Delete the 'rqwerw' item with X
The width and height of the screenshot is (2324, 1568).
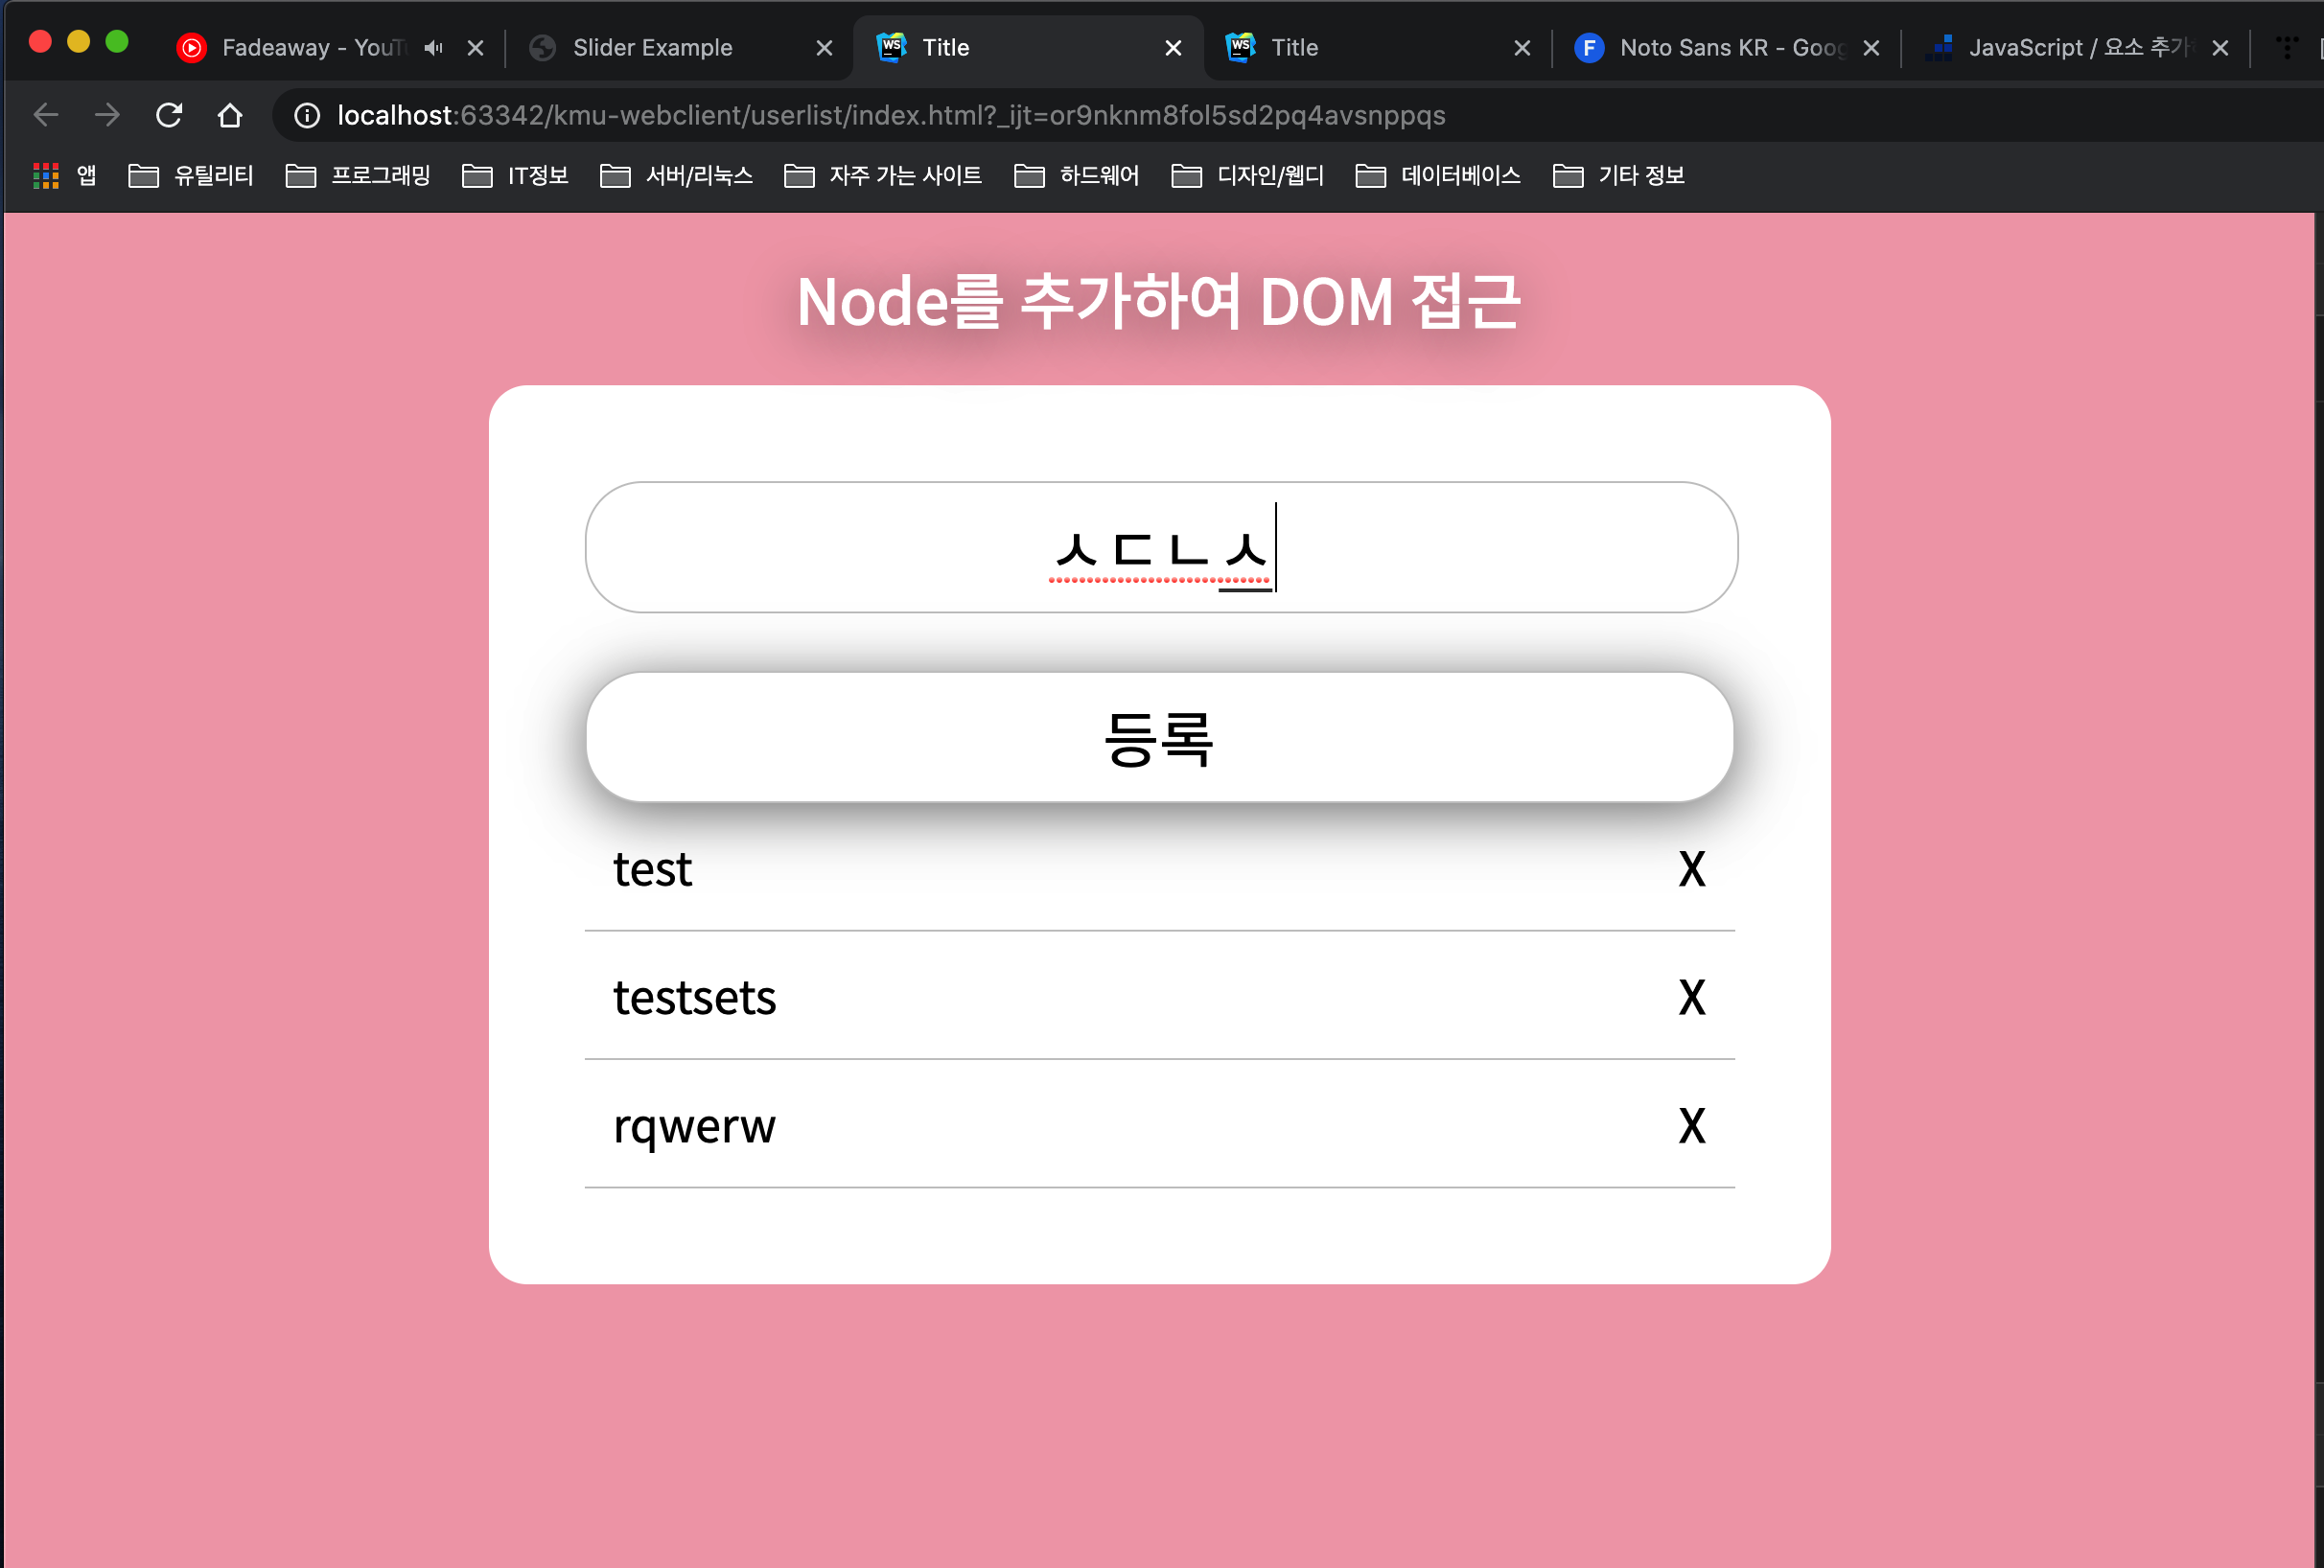click(x=1691, y=1126)
